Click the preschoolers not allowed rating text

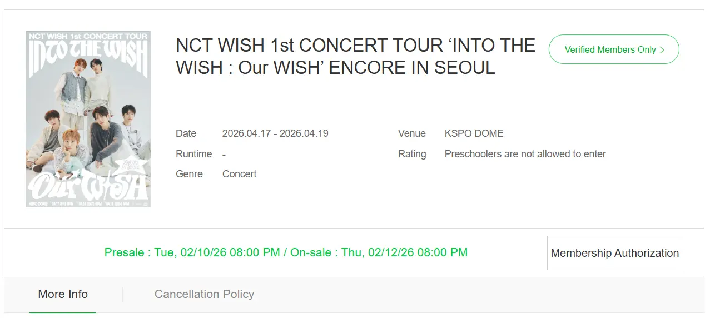pos(525,154)
